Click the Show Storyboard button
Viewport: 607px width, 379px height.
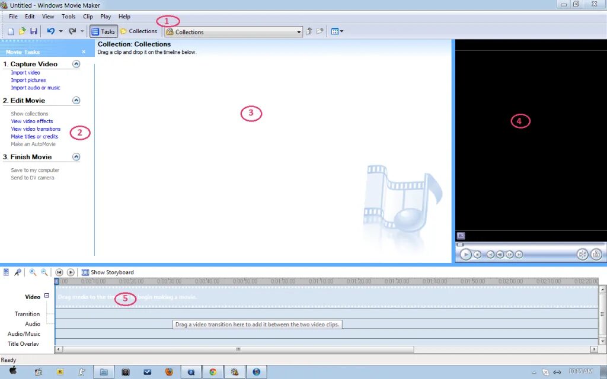coord(108,272)
